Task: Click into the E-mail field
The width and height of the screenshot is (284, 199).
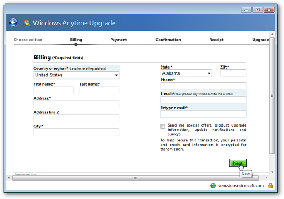Action: [x=203, y=100]
